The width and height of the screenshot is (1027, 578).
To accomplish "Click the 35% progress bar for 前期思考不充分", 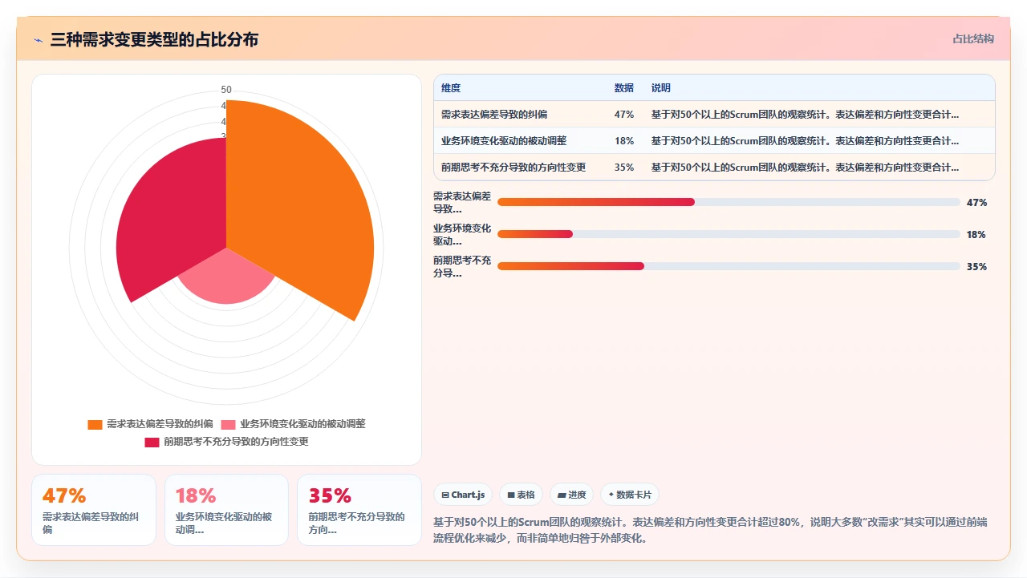I will [729, 266].
